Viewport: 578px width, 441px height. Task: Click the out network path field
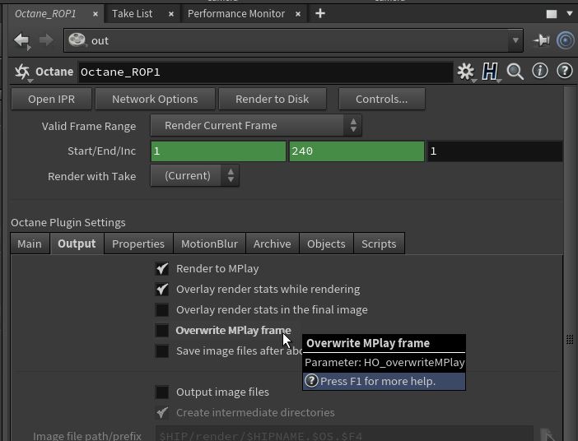[293, 40]
